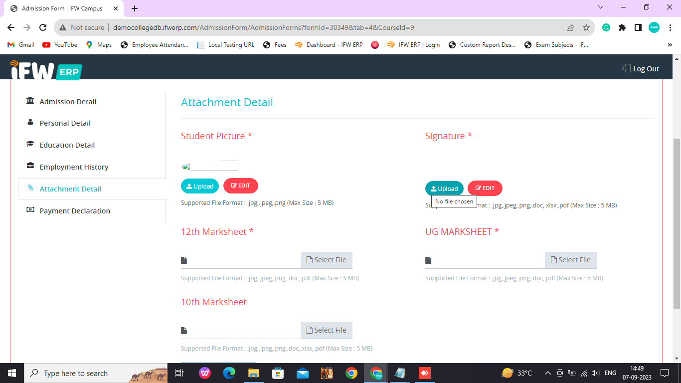Image resolution: width=681 pixels, height=383 pixels.
Task: Open the IFW ERP | Login bookmark
Action: [x=413, y=45]
